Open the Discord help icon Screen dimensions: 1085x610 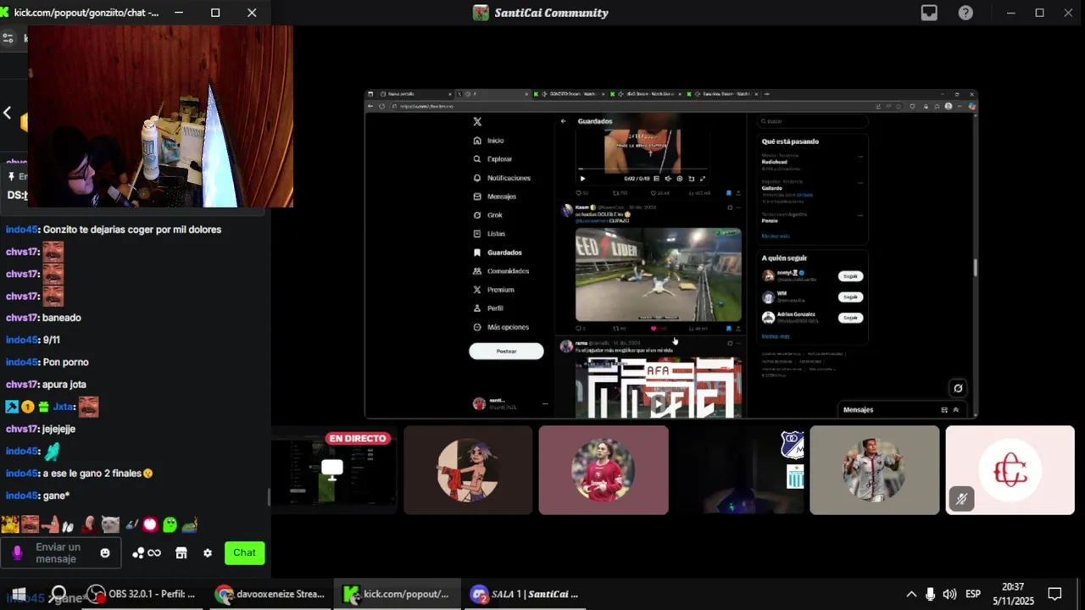[965, 13]
